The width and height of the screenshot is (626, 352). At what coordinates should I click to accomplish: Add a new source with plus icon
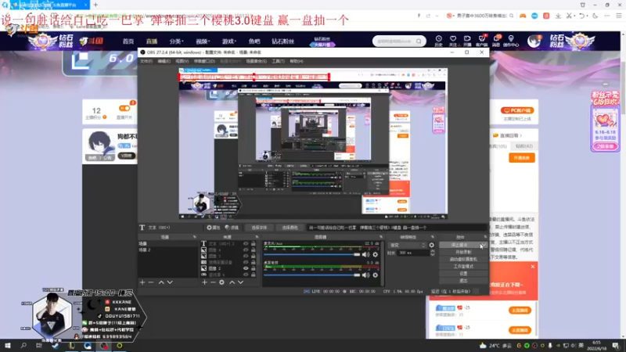(204, 282)
